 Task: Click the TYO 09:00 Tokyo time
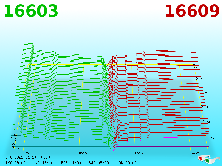16,163
